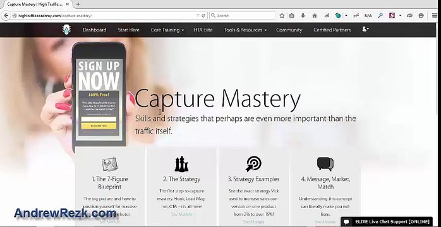Click the N/A toolbar text

click(x=368, y=16)
